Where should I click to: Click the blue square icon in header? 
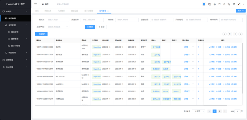(x=204, y=4)
